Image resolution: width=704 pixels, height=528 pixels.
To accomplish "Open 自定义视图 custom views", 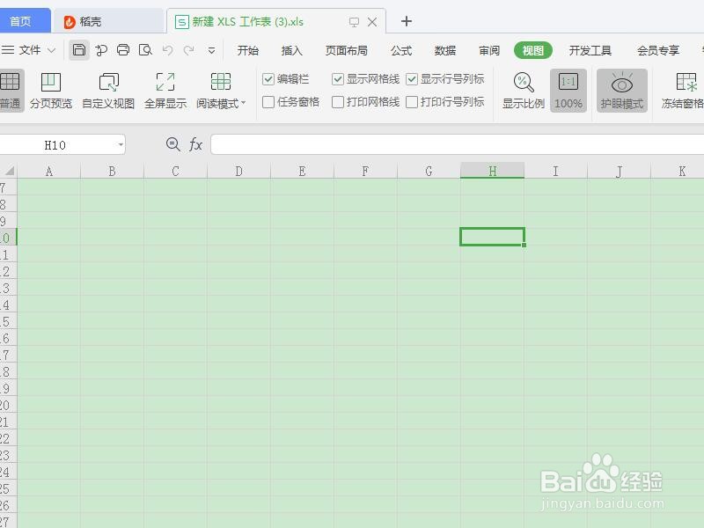I will [x=108, y=88].
